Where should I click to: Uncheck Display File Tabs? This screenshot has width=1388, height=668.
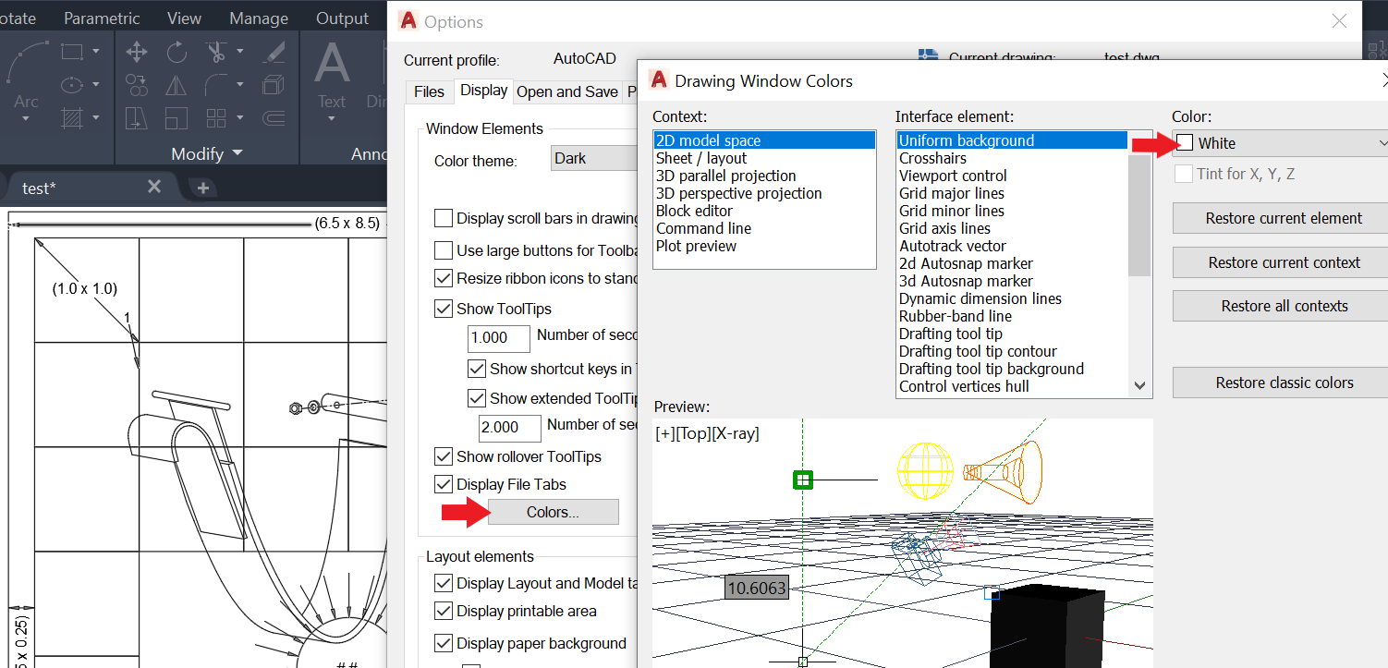[444, 484]
